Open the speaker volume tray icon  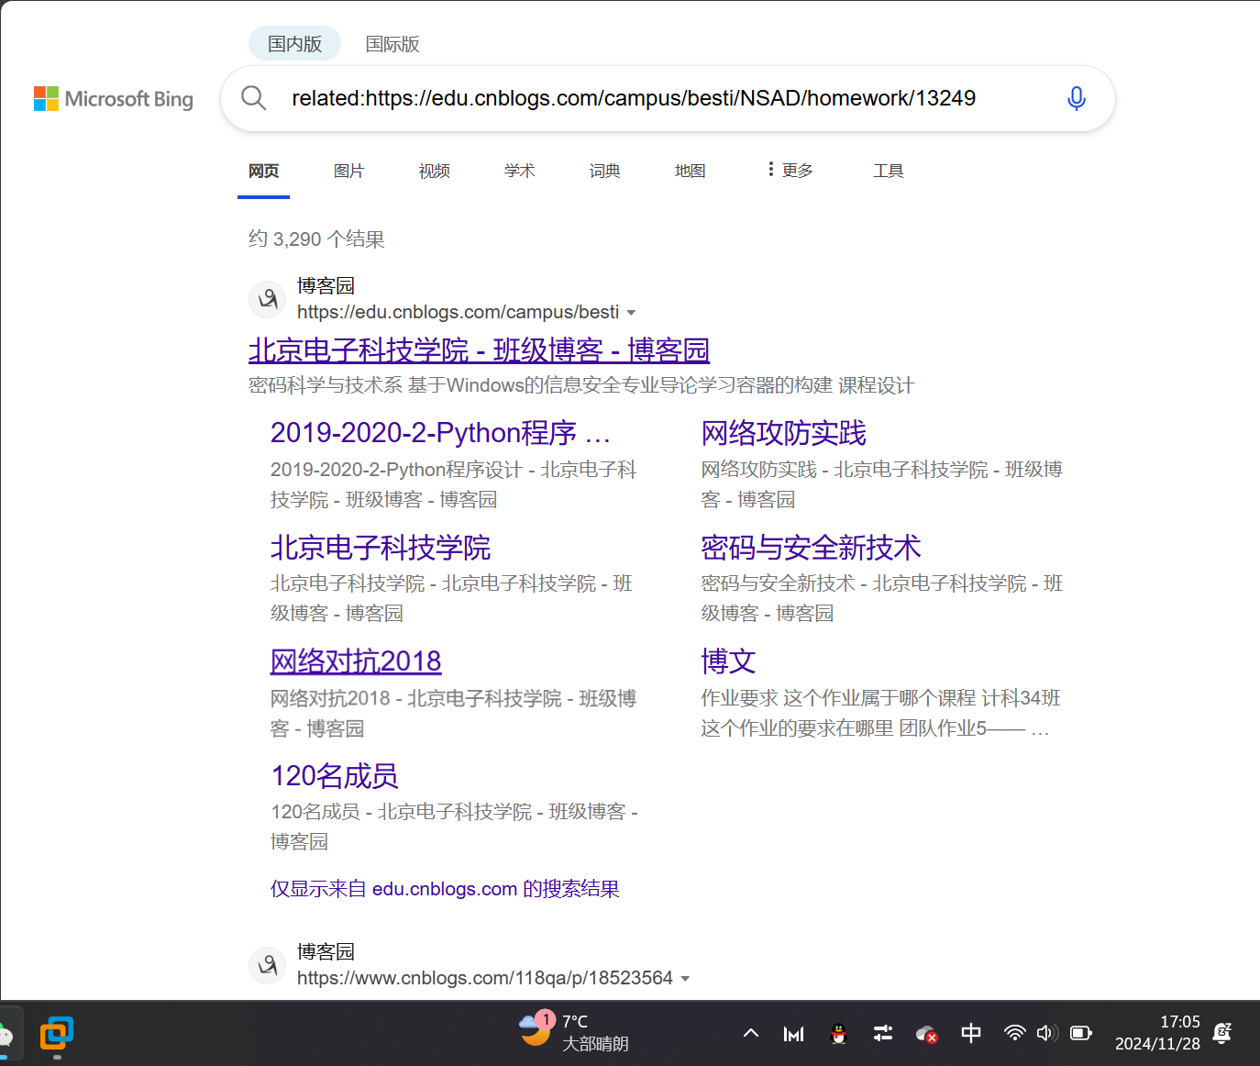point(1047,1034)
